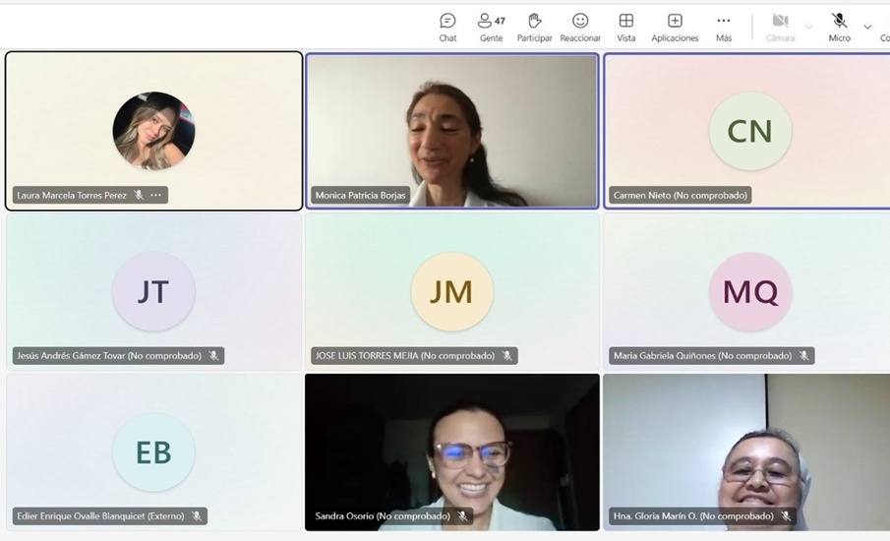Image resolution: width=890 pixels, height=541 pixels.
Task: Click label Hna. Gloria Marín O. (No comprobado)
Action: click(x=693, y=516)
